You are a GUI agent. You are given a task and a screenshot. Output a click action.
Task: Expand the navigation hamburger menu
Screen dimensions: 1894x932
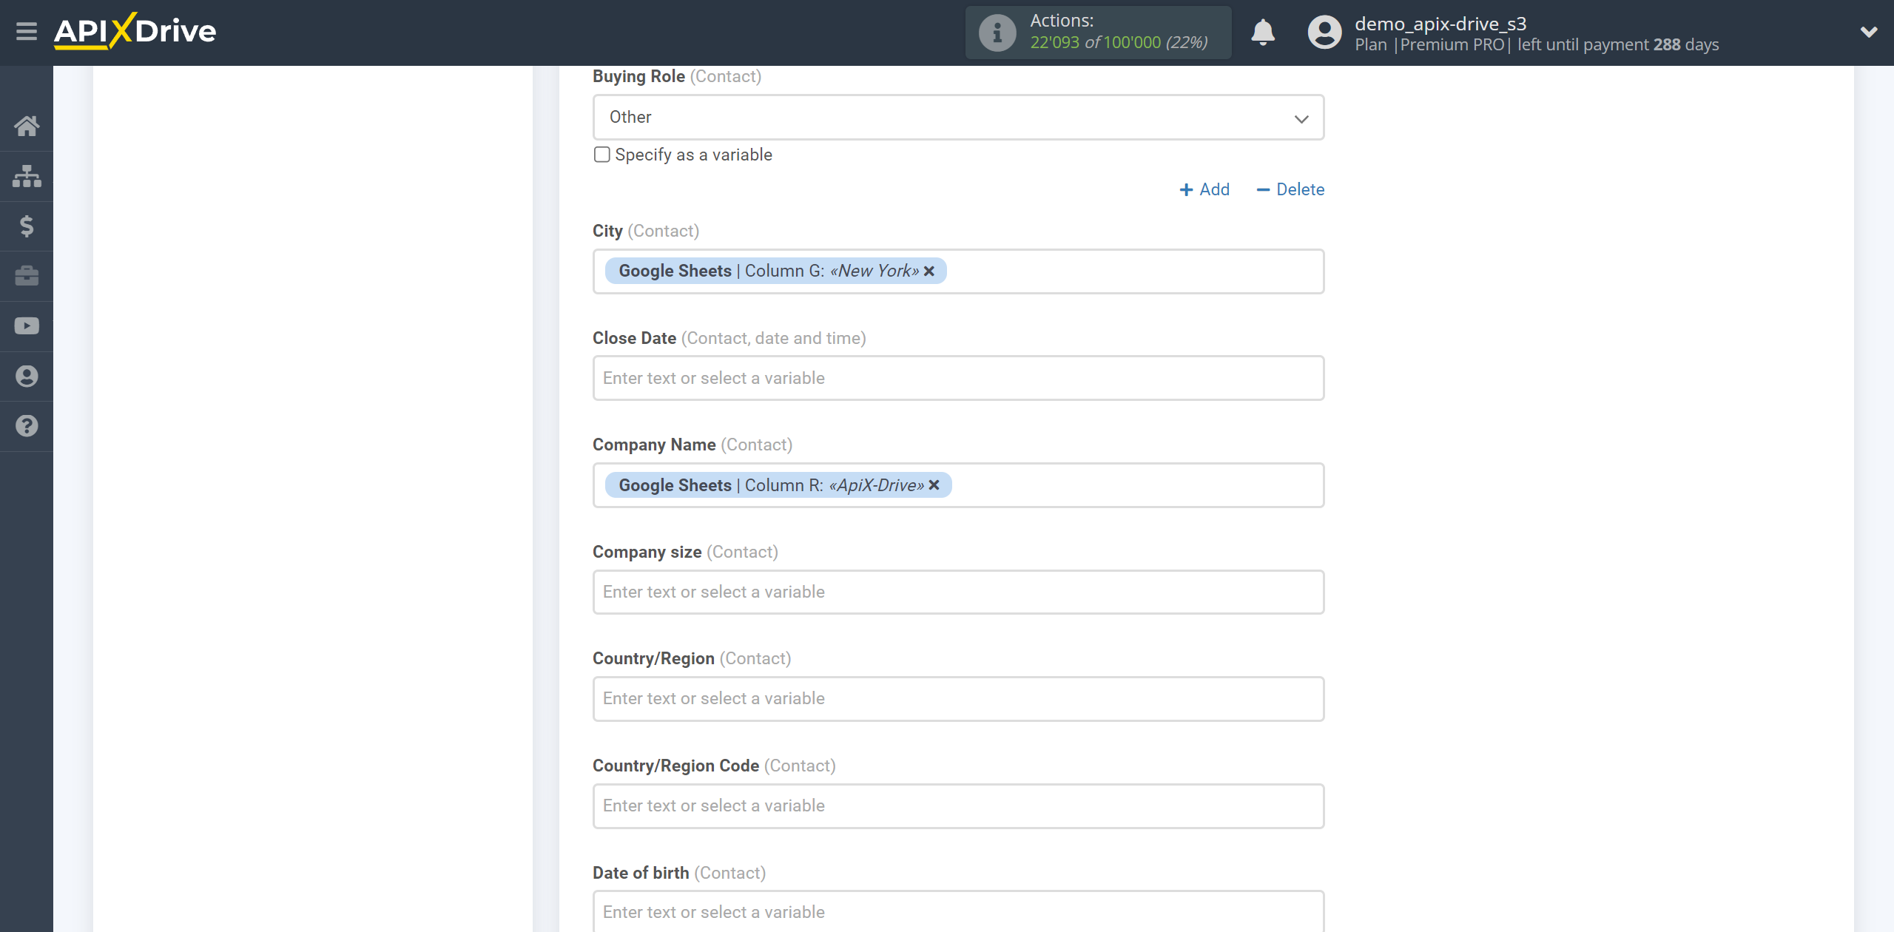[x=27, y=33]
